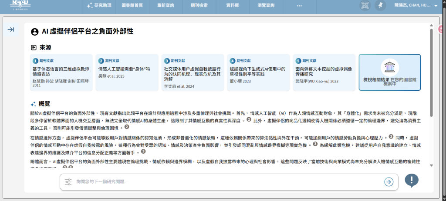Open the feedback exclamation bubble icon
This screenshot has height=201, width=446.
point(411,181)
